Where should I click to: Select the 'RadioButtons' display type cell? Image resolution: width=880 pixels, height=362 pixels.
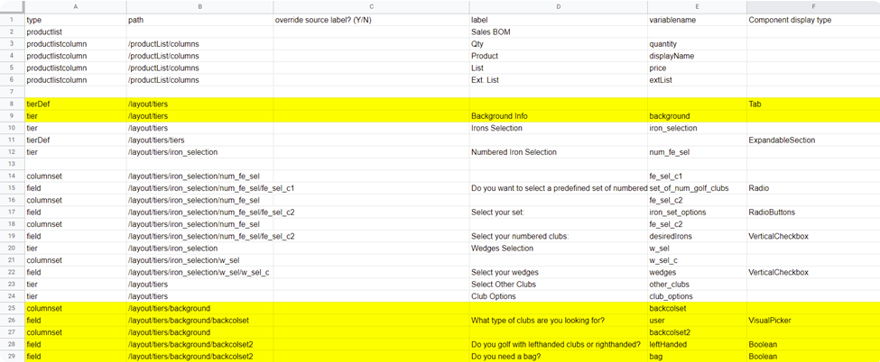(813, 213)
